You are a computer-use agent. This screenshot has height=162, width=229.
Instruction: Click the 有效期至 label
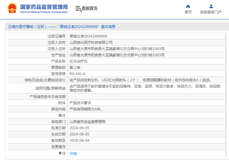pyautogui.click(x=58, y=141)
